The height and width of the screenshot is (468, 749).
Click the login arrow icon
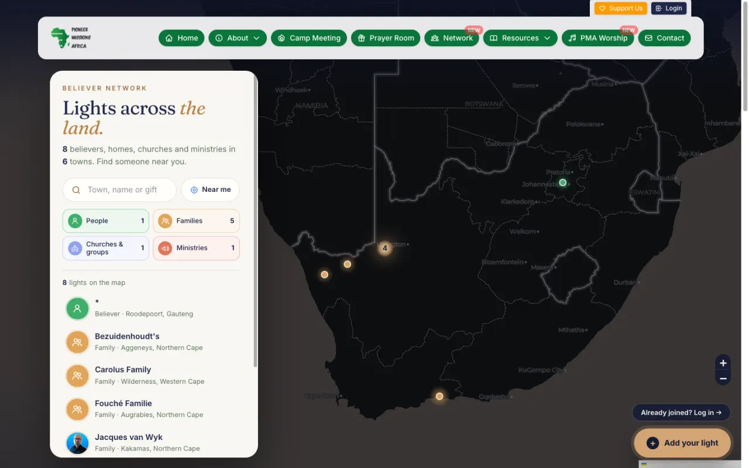(x=658, y=9)
